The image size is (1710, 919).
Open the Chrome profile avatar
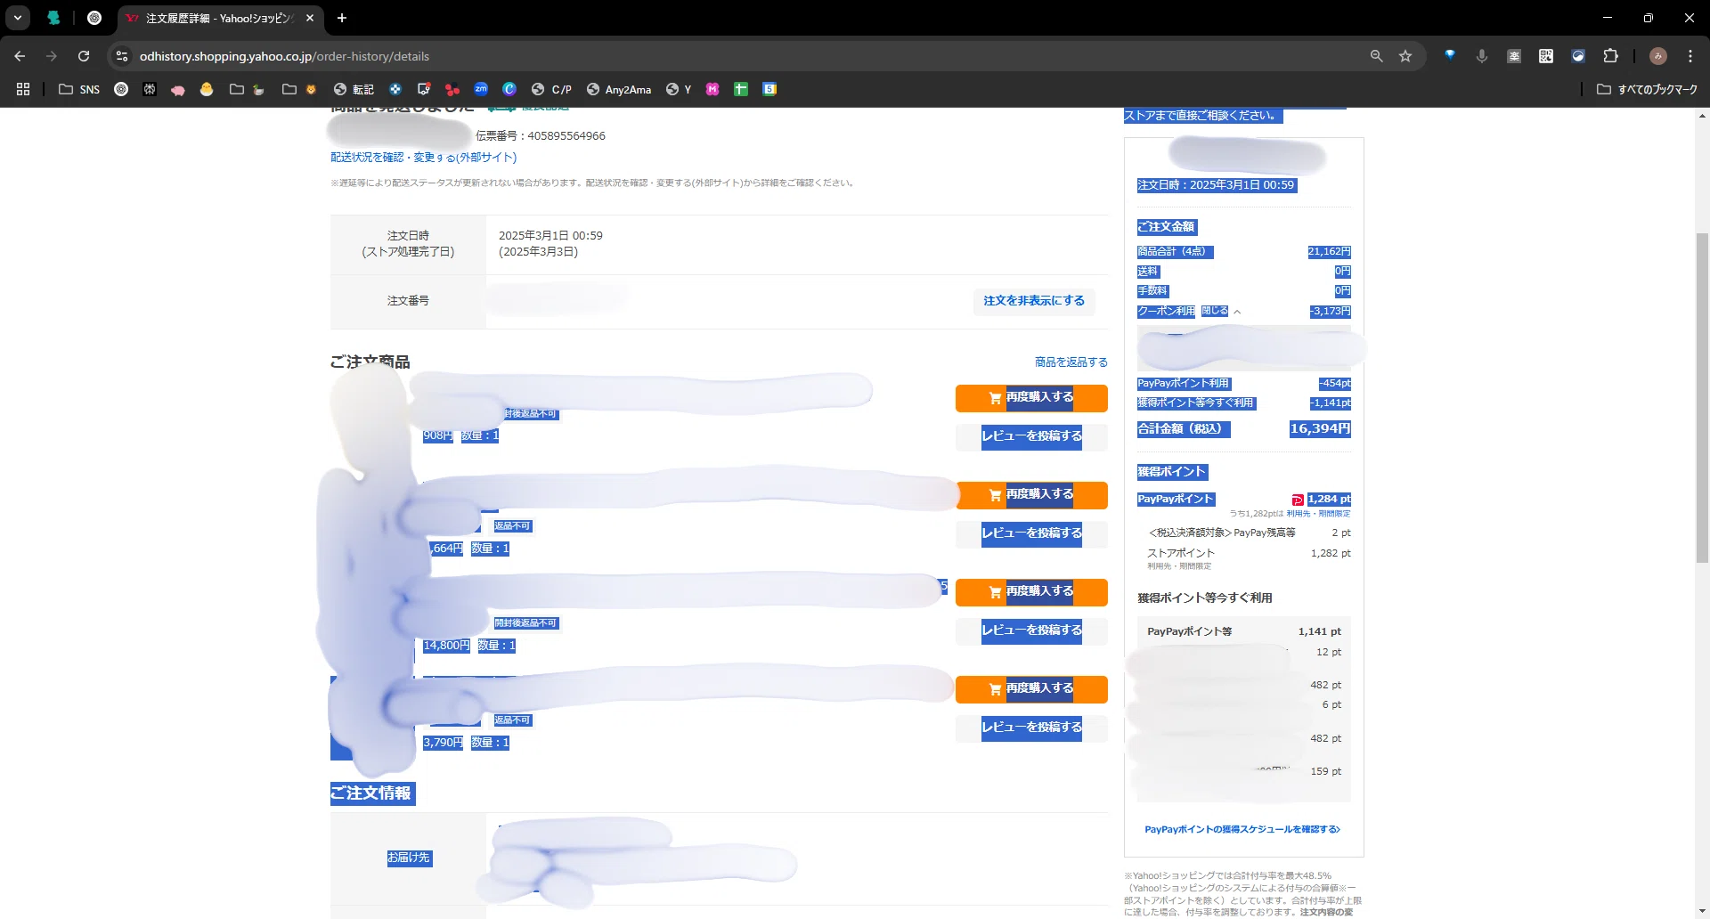tap(1657, 56)
